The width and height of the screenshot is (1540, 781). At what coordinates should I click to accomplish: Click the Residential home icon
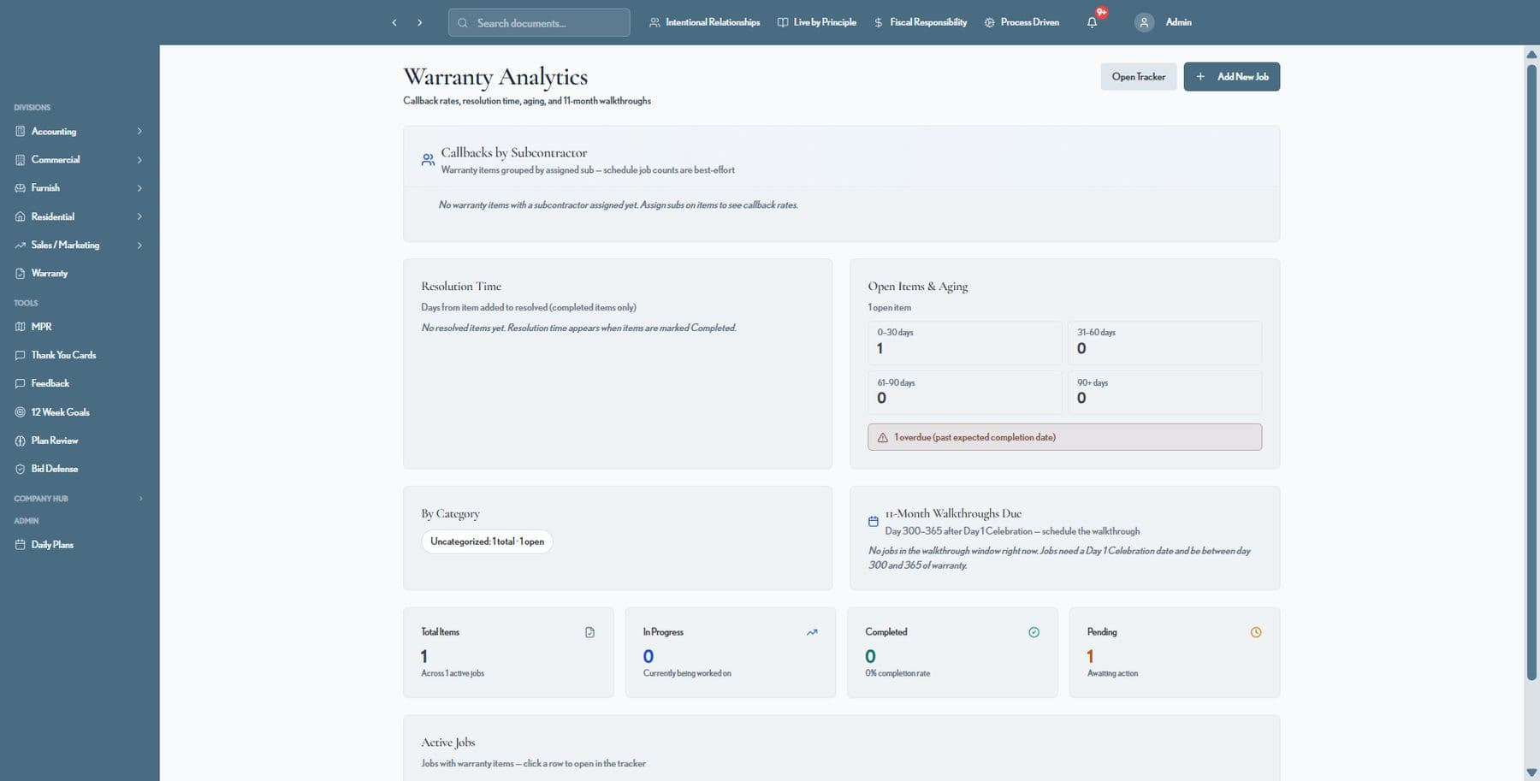point(21,216)
